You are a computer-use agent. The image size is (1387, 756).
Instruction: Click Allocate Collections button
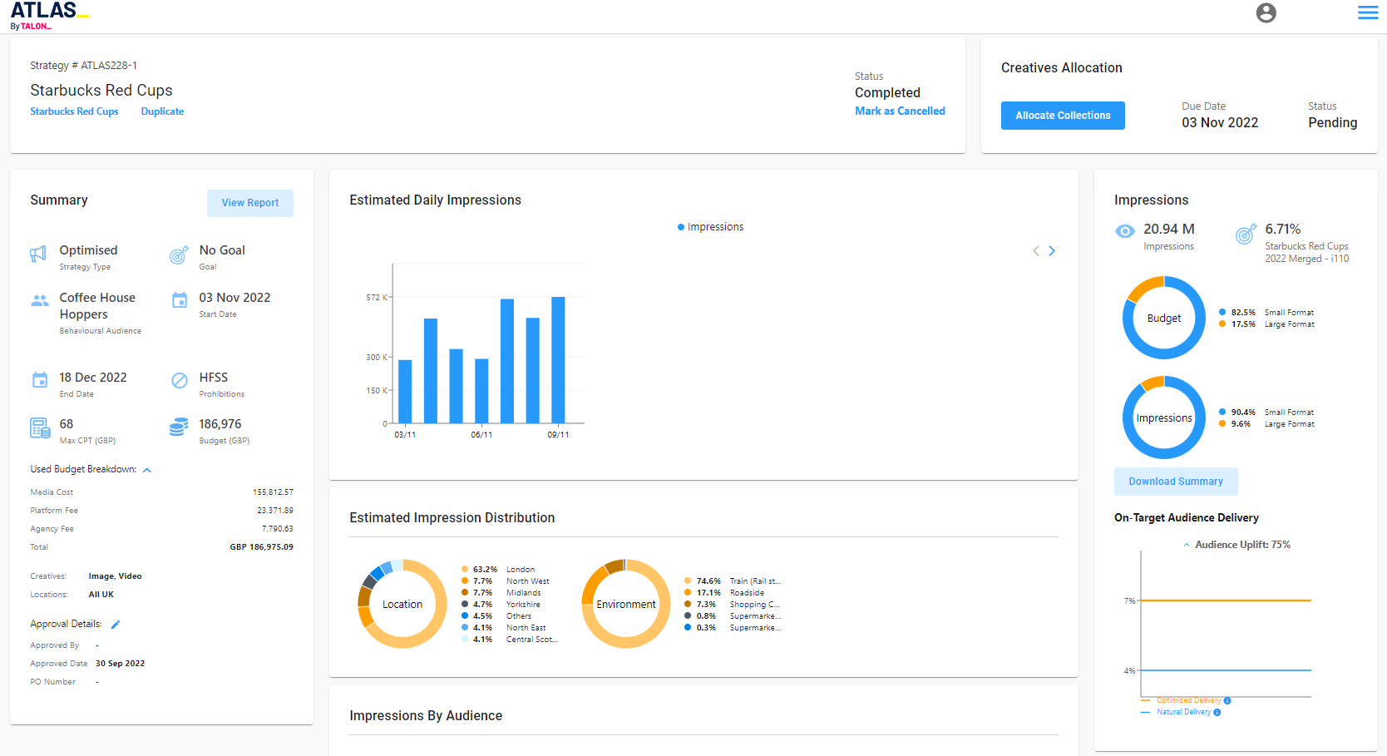click(1063, 116)
